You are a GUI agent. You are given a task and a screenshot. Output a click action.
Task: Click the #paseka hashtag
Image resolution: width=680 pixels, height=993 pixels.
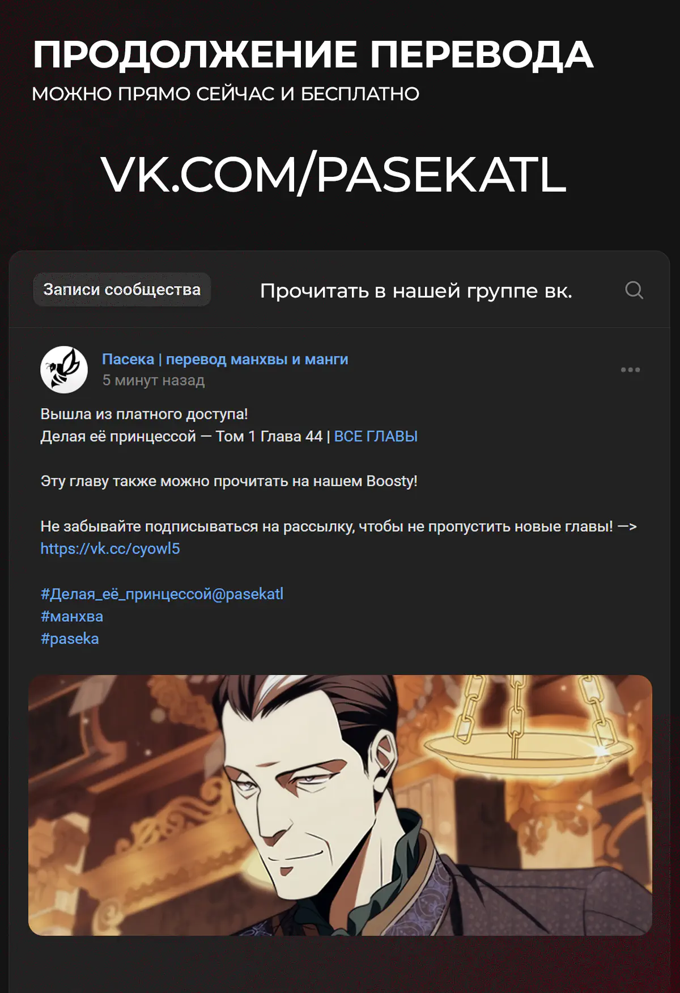pos(70,639)
